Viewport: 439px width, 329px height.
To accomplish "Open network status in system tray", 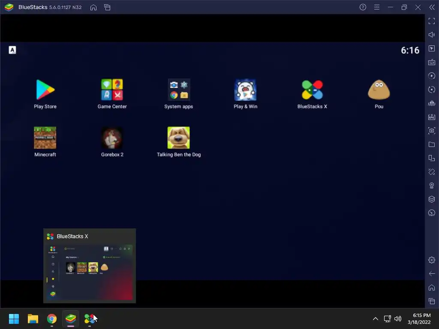I will coord(388,319).
